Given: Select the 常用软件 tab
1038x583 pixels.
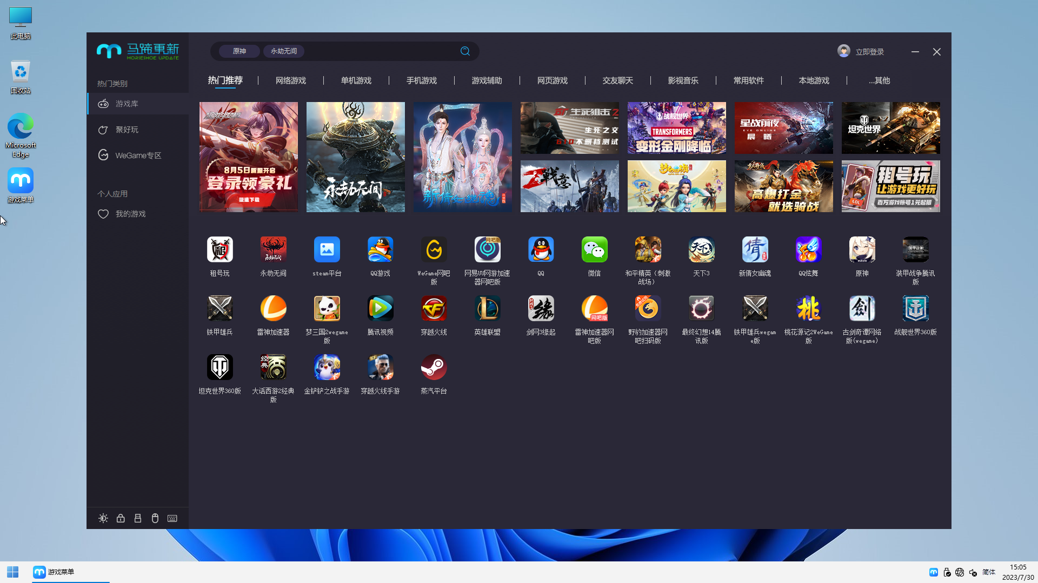Looking at the screenshot, I should [748, 80].
